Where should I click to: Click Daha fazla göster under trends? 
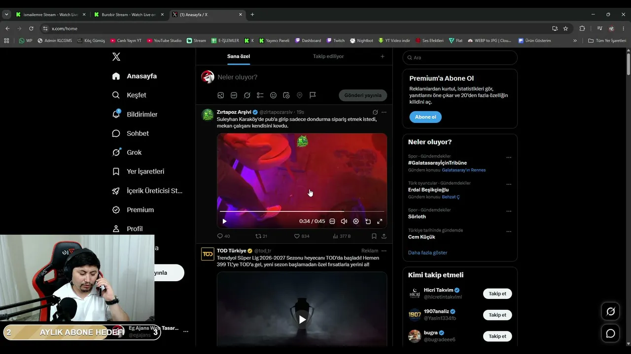point(428,253)
